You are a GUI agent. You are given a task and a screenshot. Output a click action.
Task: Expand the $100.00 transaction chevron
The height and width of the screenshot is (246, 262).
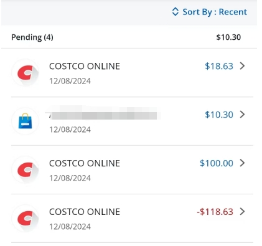pos(242,163)
